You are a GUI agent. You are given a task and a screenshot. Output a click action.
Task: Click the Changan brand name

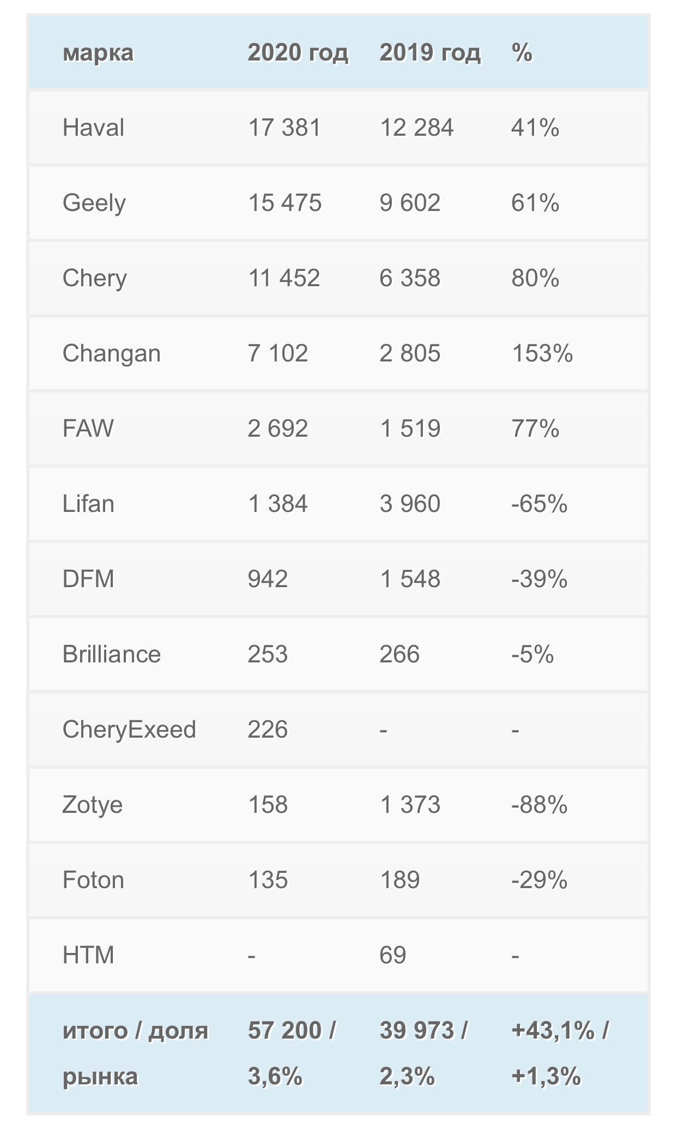click(x=111, y=353)
